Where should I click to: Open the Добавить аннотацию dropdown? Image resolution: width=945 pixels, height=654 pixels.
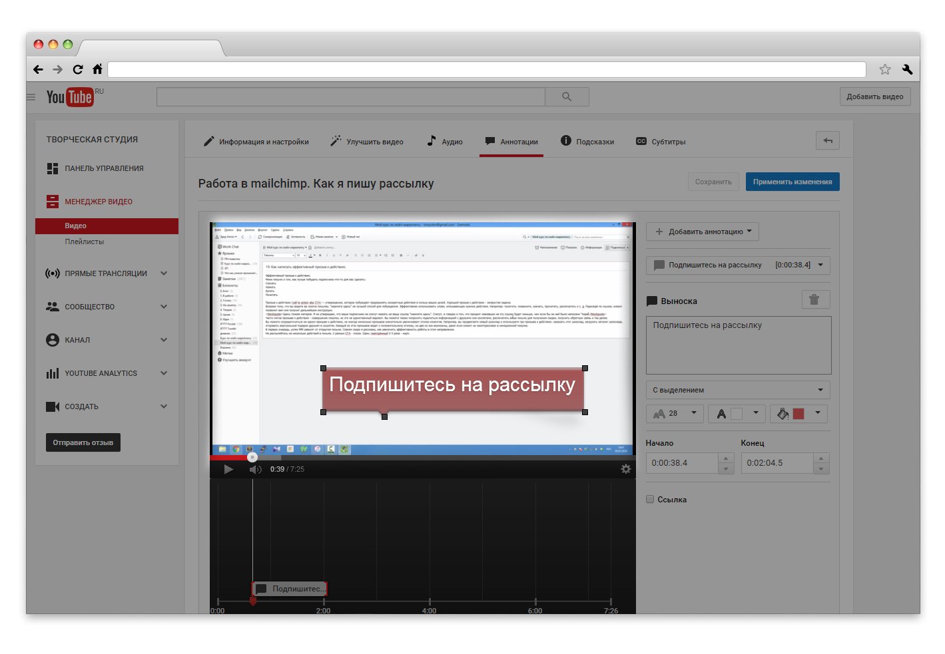[x=702, y=232]
